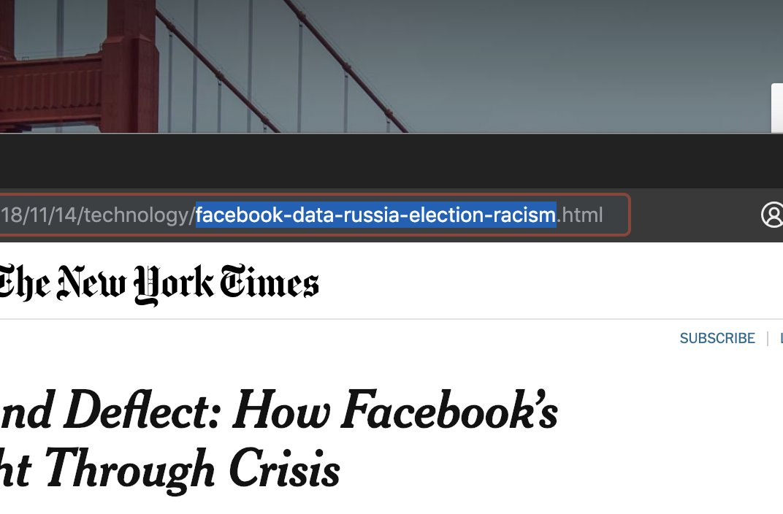This screenshot has height=514, width=783.
Task: Click blank header space right of Times logo
Action: (x=549, y=282)
